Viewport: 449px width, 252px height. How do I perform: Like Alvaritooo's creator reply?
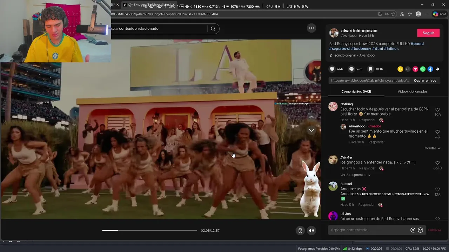pos(437,132)
